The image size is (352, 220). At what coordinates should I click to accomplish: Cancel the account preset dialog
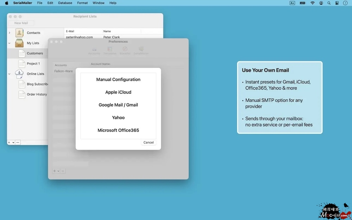click(149, 143)
